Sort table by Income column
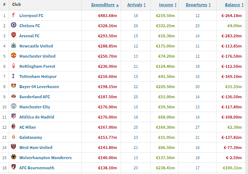The height and width of the screenshot is (174, 248). click(x=168, y=5)
